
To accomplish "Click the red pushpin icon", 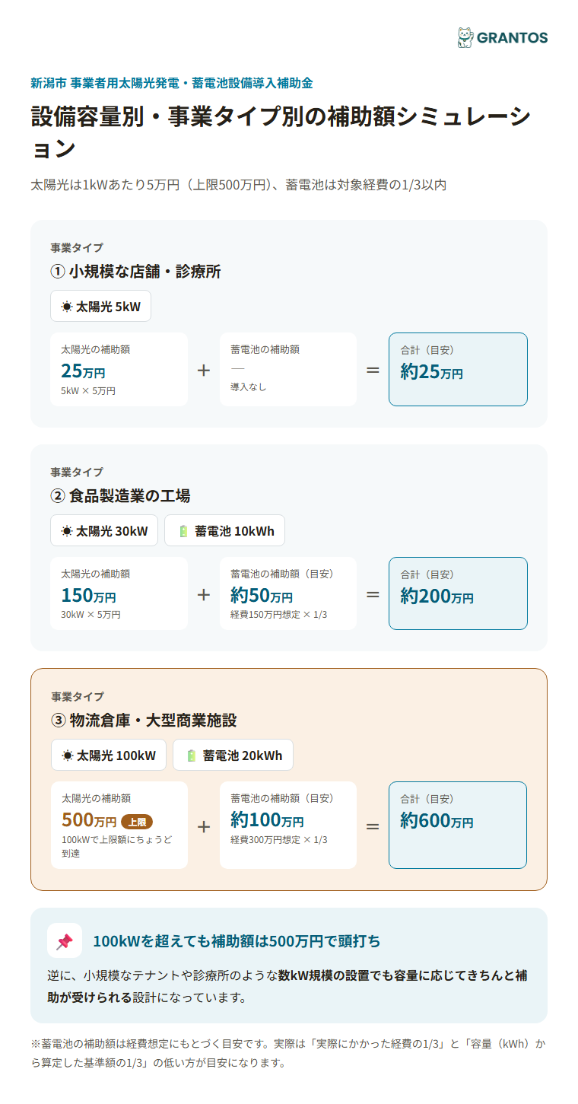I will click(x=65, y=941).
